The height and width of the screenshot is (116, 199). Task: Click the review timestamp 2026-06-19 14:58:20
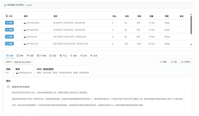click(x=20, y=87)
